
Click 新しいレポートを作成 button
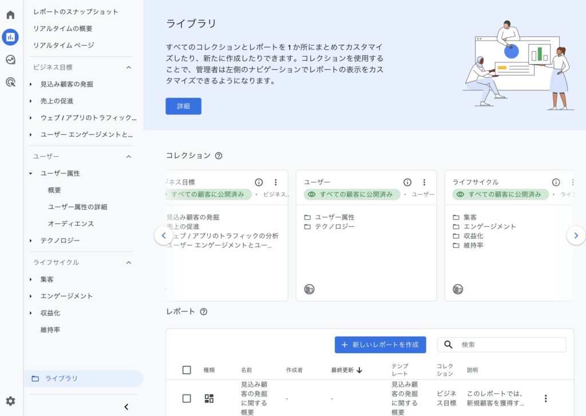(x=380, y=345)
